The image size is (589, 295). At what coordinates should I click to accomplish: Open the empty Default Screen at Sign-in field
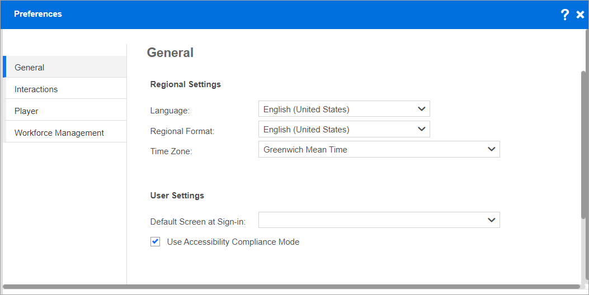[x=369, y=220]
